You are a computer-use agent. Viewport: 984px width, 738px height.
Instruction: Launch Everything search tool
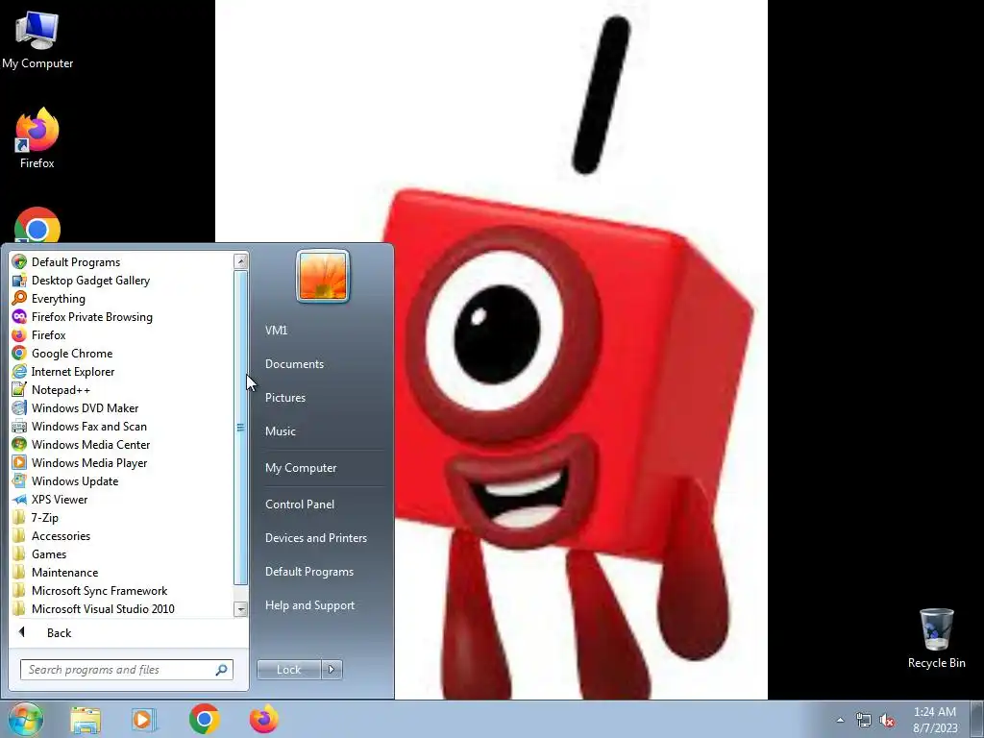(122, 299)
